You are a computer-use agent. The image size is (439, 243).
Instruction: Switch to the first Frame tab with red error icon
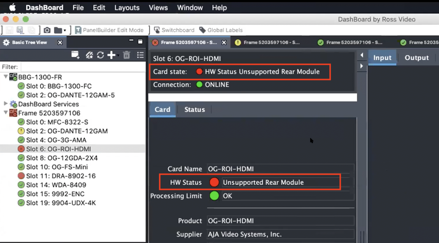click(x=189, y=43)
